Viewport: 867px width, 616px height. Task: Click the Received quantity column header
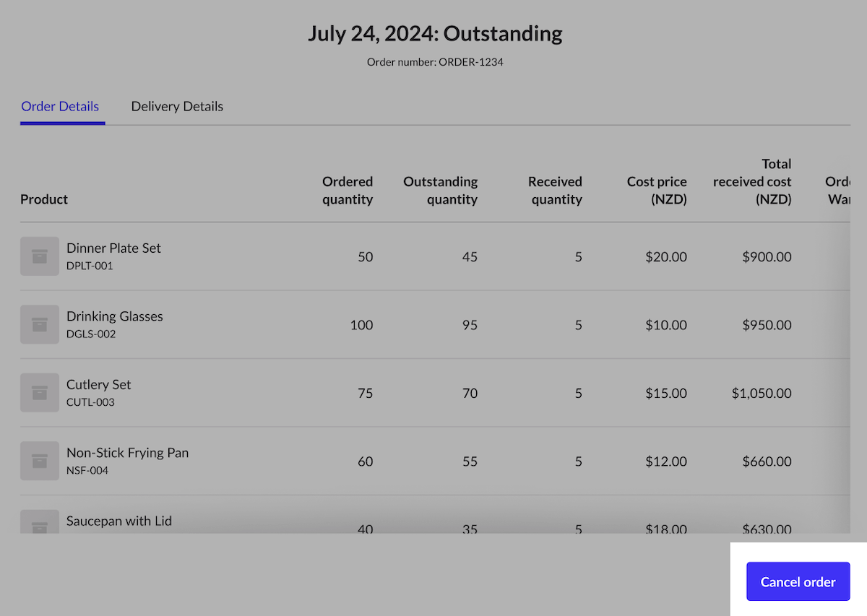[555, 191]
